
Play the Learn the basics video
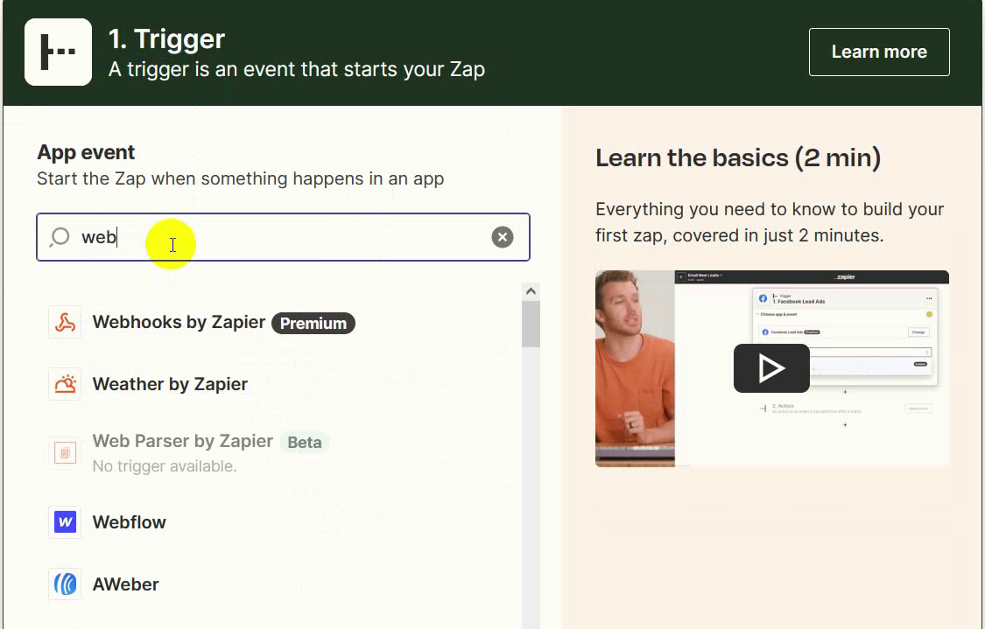(770, 368)
